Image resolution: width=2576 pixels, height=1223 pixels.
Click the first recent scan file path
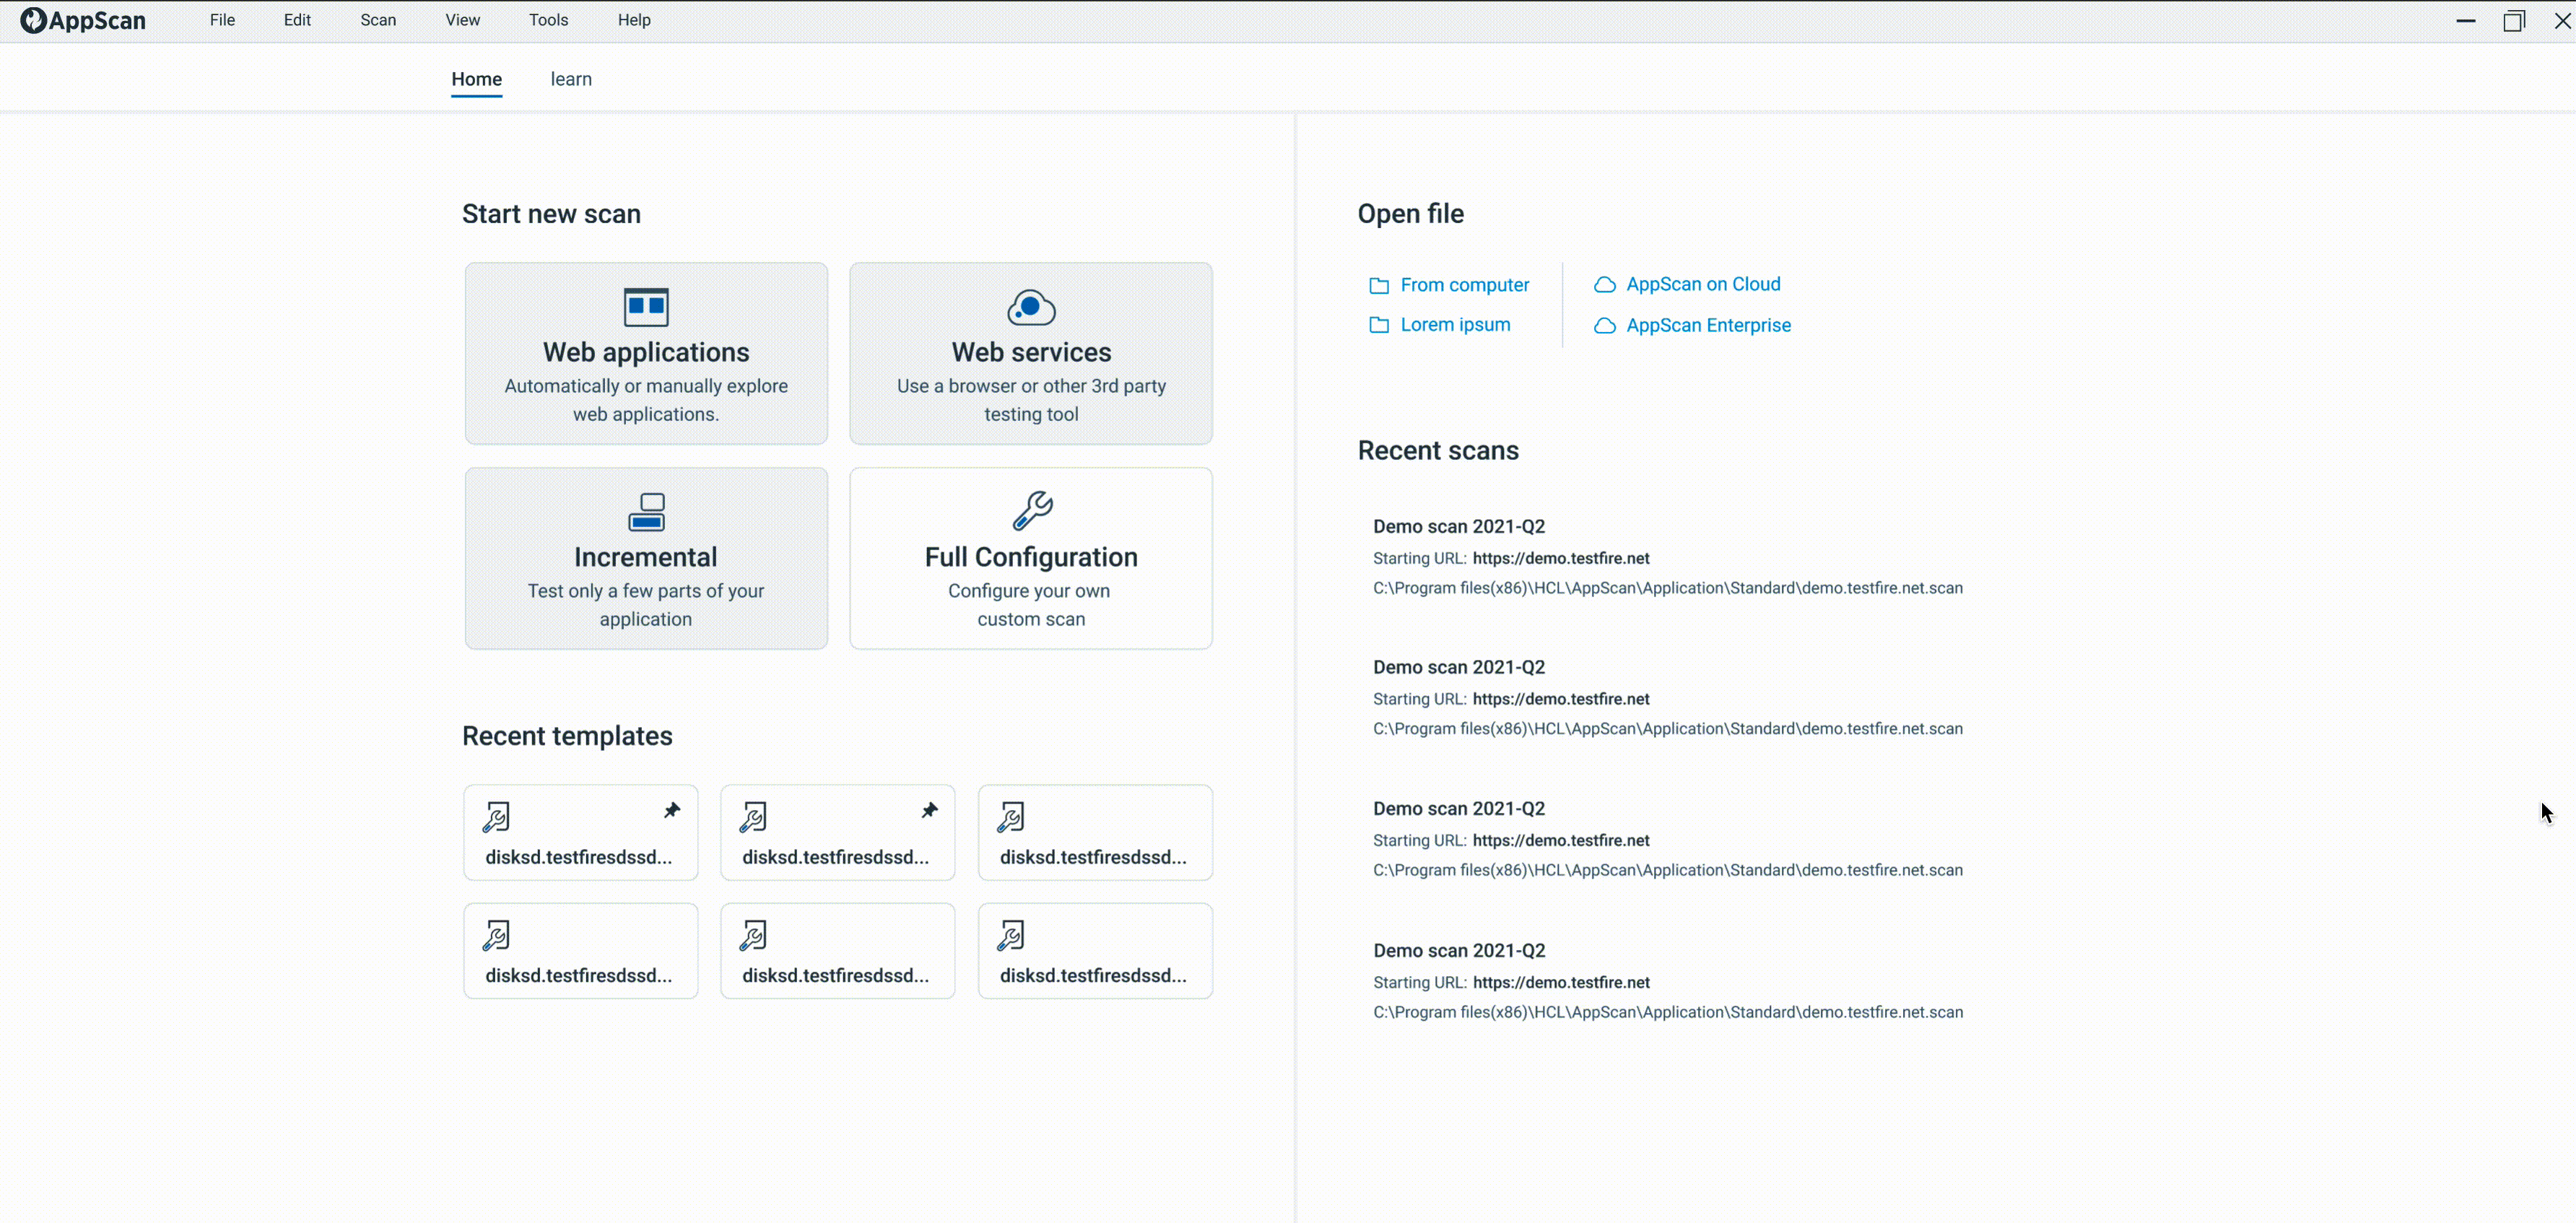point(1668,588)
